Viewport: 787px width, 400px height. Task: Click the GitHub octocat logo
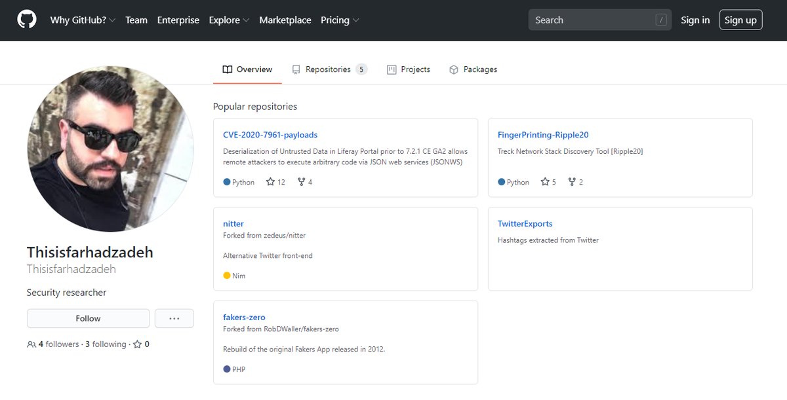click(x=27, y=20)
